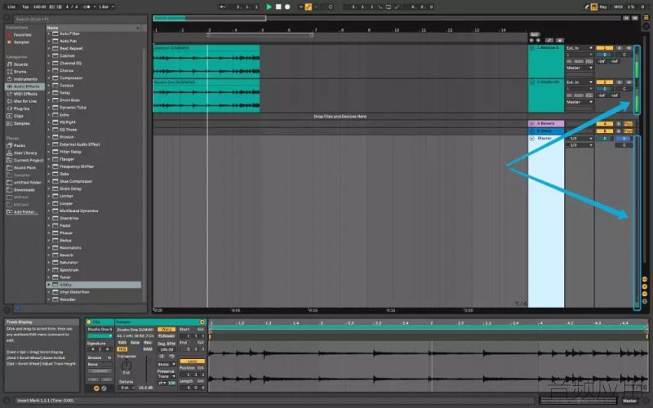Expand the Utility device in browser
The width and height of the screenshot is (653, 408).
(x=48, y=285)
